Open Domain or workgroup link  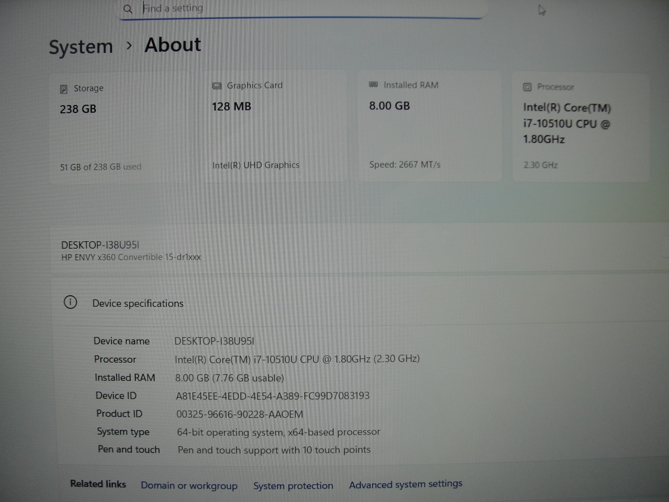(x=189, y=486)
